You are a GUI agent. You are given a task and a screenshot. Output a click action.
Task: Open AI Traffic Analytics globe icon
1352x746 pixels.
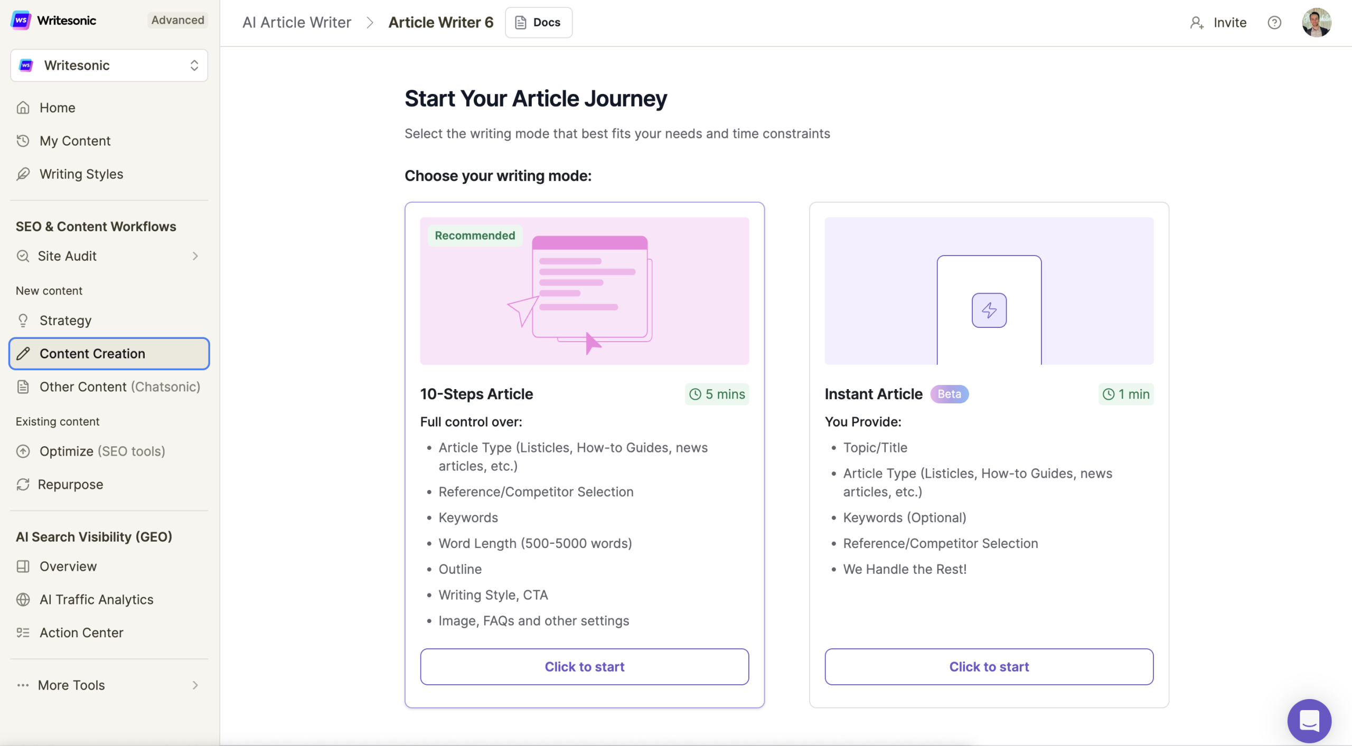[23, 600]
